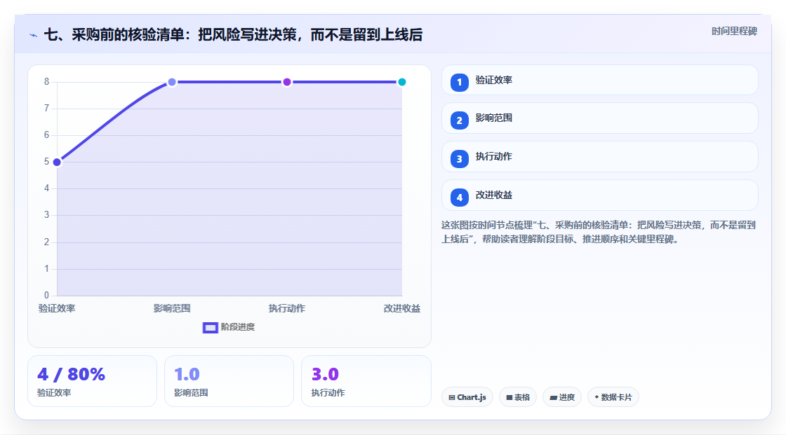Click the 4 / 80% stat card
The width and height of the screenshot is (786, 435).
pyautogui.click(x=92, y=382)
